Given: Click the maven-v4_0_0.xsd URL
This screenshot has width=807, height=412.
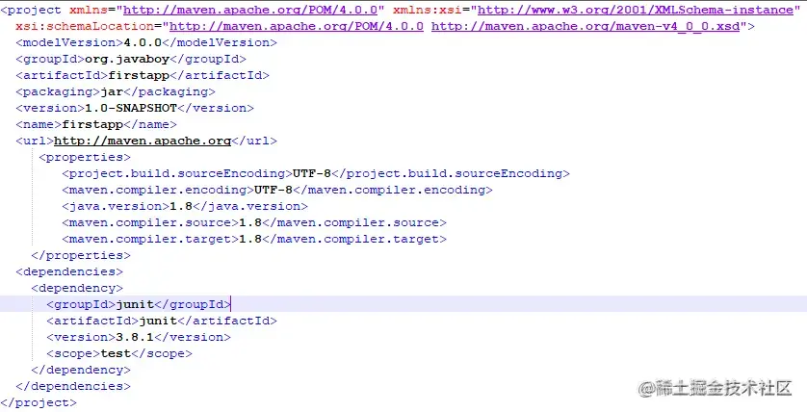Looking at the screenshot, I should click(x=586, y=26).
